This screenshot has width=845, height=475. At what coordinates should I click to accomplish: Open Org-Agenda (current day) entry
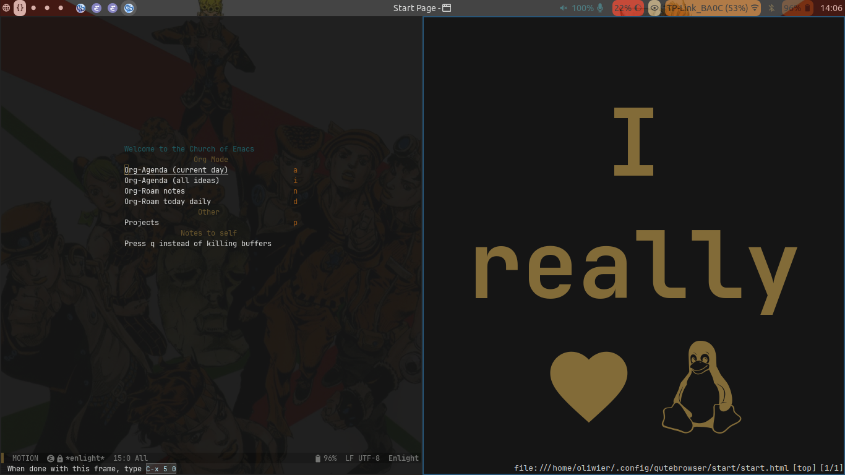[x=176, y=170]
